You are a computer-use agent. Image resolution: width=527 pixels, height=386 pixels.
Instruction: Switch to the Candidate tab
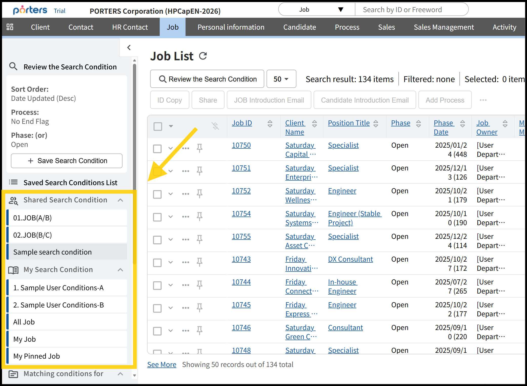pos(299,27)
